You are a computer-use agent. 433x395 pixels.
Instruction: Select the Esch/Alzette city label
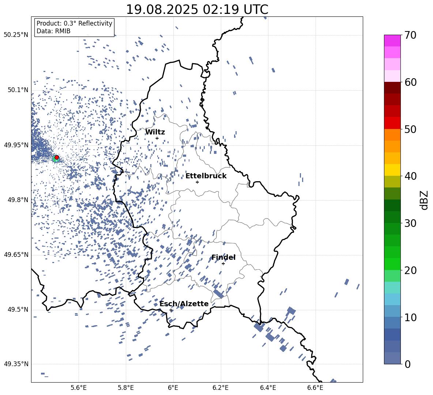tap(184, 304)
